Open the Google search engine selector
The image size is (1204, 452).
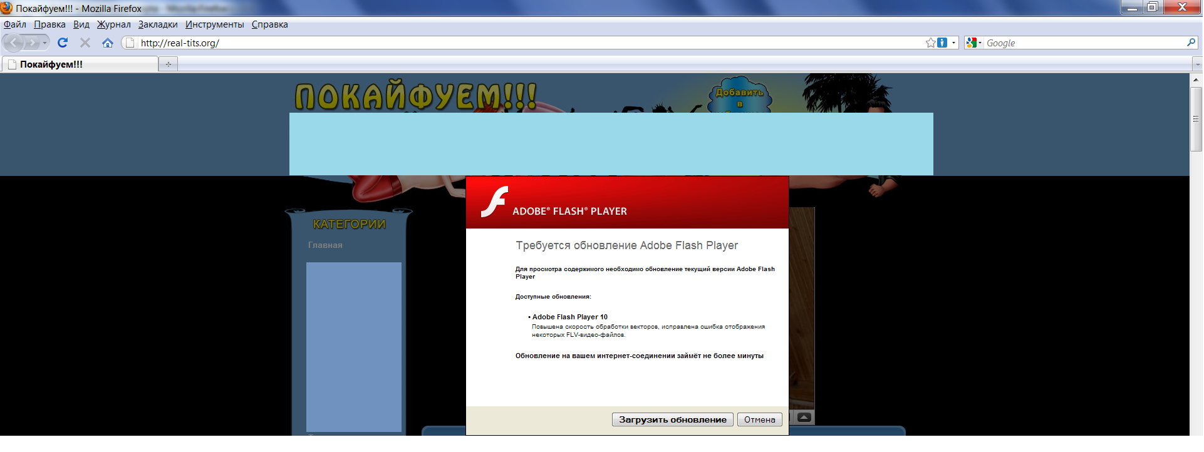tap(974, 43)
